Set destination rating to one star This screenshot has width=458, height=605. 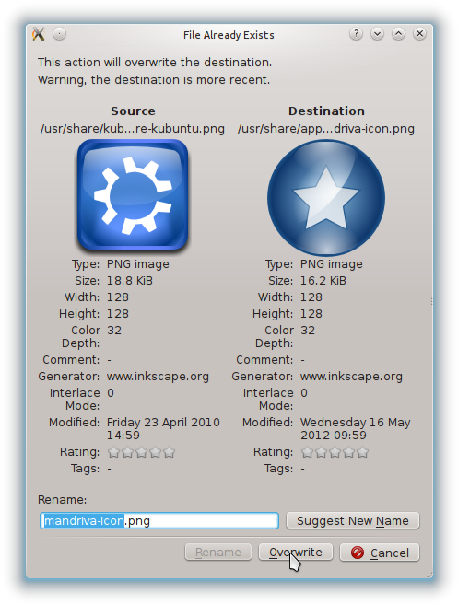pos(307,452)
